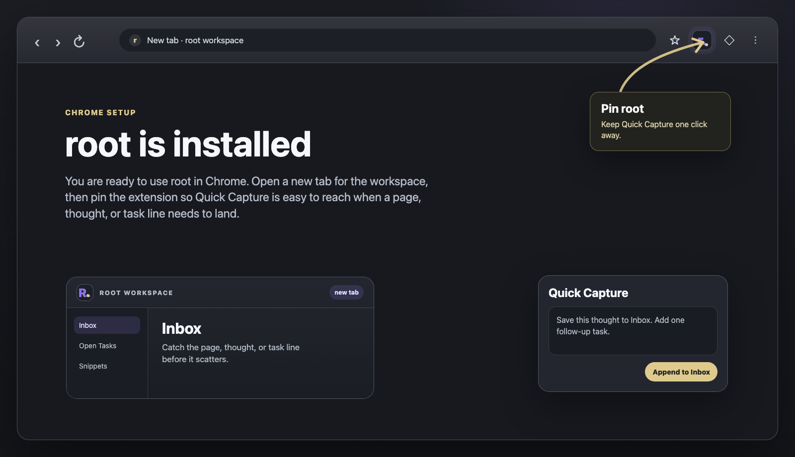Click the pinned root extension icon
This screenshot has width=795, height=457.
(x=702, y=40)
